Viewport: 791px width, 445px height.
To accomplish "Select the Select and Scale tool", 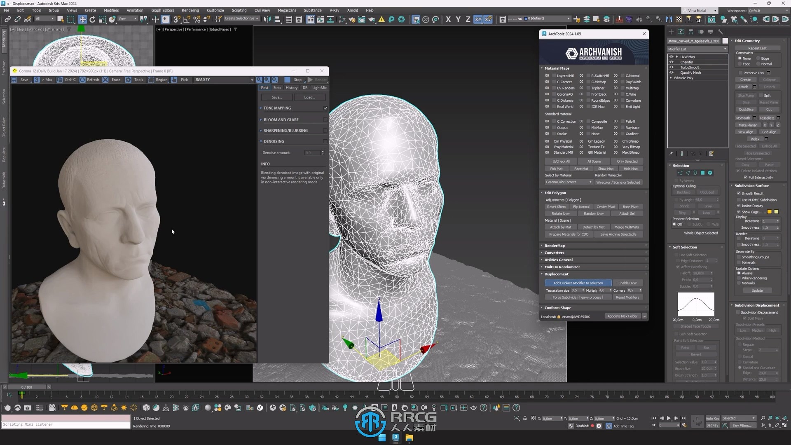I will pos(102,19).
